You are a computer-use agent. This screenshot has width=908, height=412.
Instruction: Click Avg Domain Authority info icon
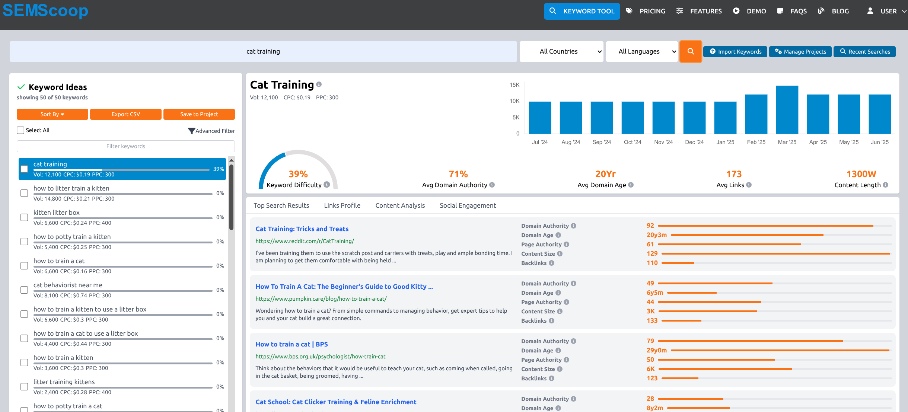492,185
